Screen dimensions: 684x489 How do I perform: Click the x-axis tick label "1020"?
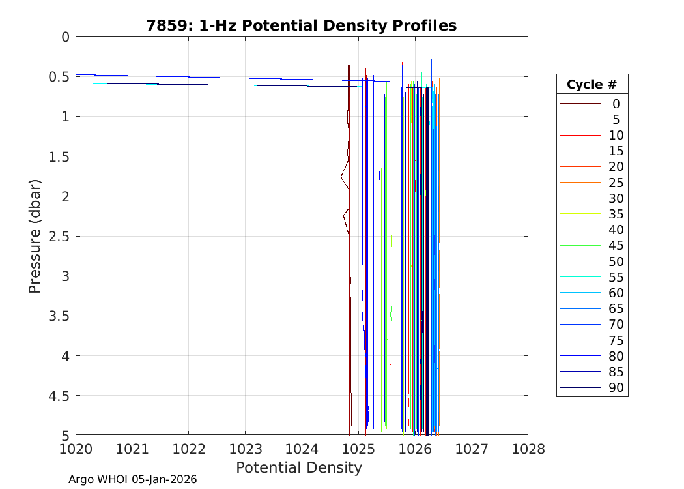pos(76,449)
